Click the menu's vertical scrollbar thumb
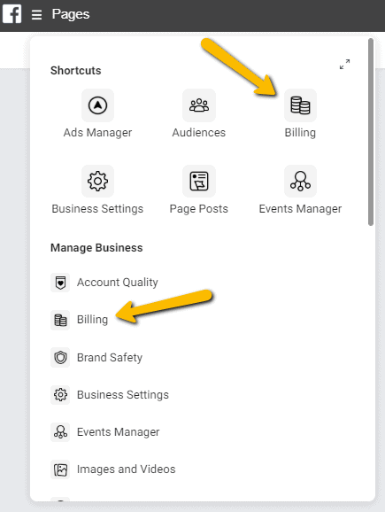 (x=371, y=132)
